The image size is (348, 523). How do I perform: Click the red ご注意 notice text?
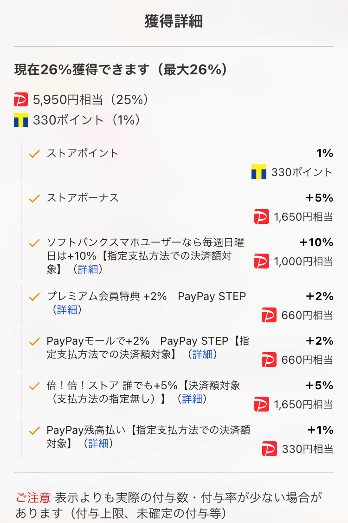pyautogui.click(x=33, y=497)
